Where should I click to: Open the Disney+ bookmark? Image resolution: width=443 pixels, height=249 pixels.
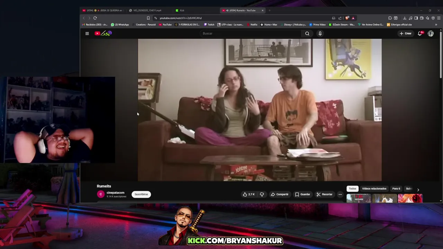(x=293, y=25)
